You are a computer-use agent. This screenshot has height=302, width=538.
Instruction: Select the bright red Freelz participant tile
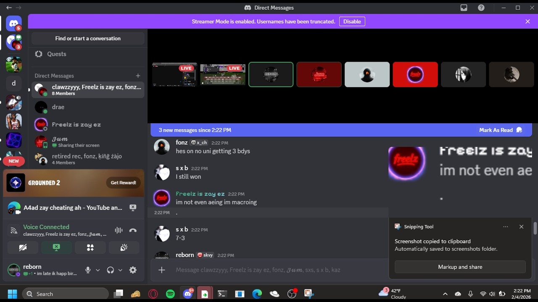(415, 75)
